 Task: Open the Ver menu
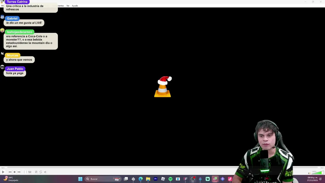(68, 6)
